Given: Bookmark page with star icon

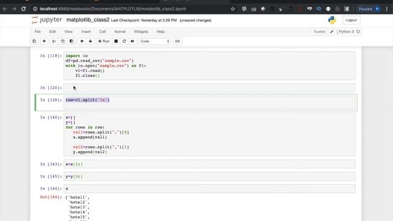Looking at the screenshot, I should [x=233, y=9].
